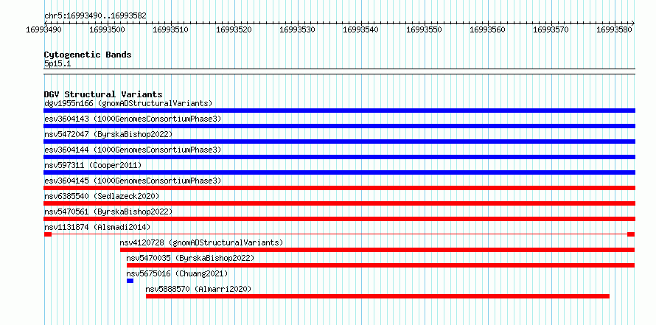Click nsv4120728 gnomADStructuralVariants label
The width and height of the screenshot is (656, 325).
tap(201, 242)
